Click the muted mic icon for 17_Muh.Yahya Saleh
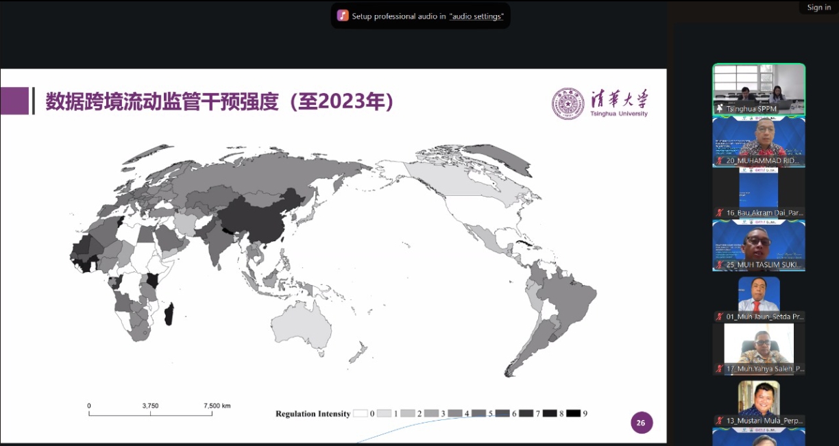Image resolution: width=839 pixels, height=446 pixels. pos(719,369)
